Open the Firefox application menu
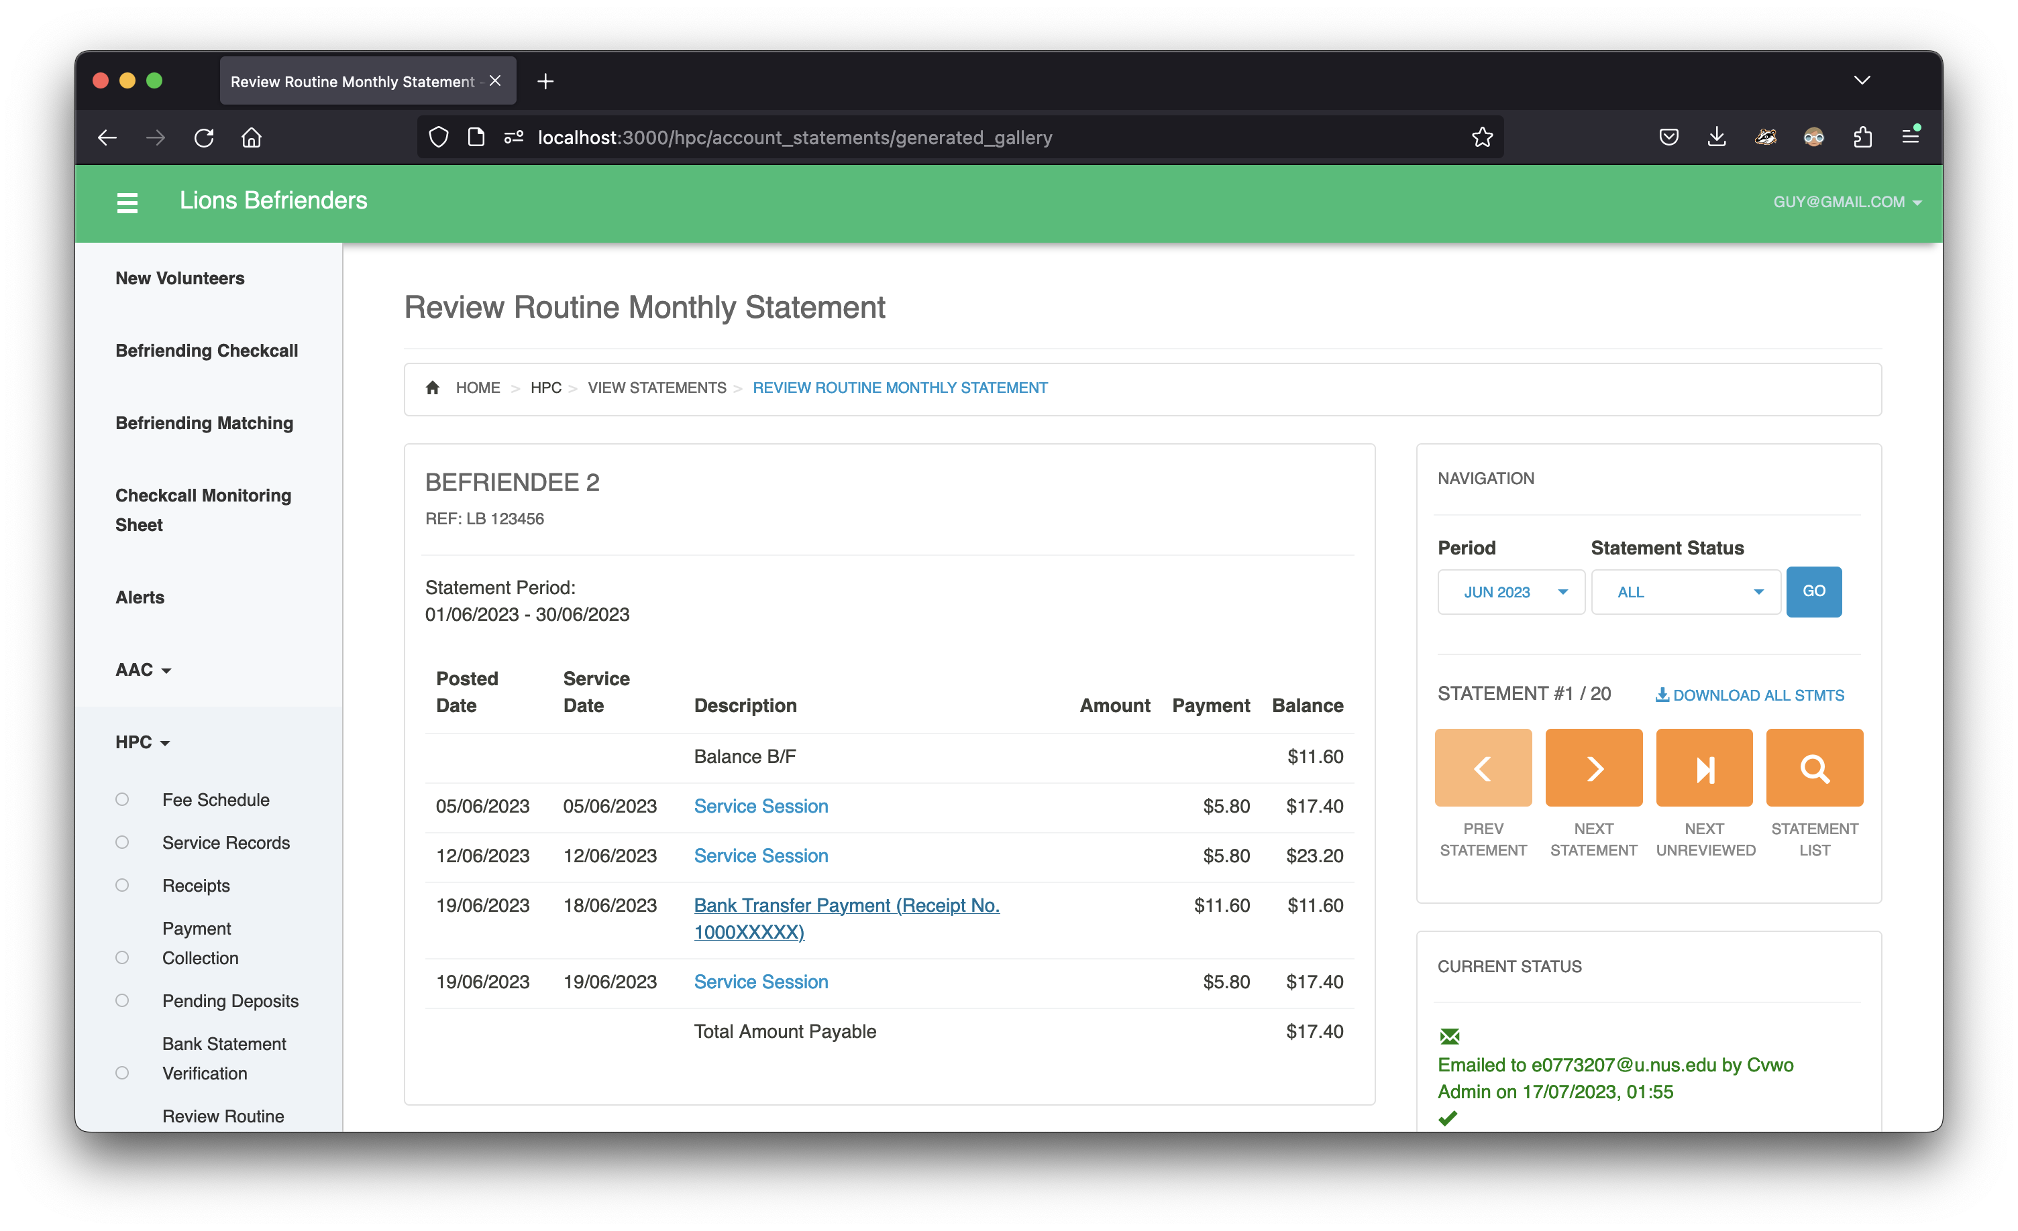This screenshot has width=2018, height=1231. 1911,137
